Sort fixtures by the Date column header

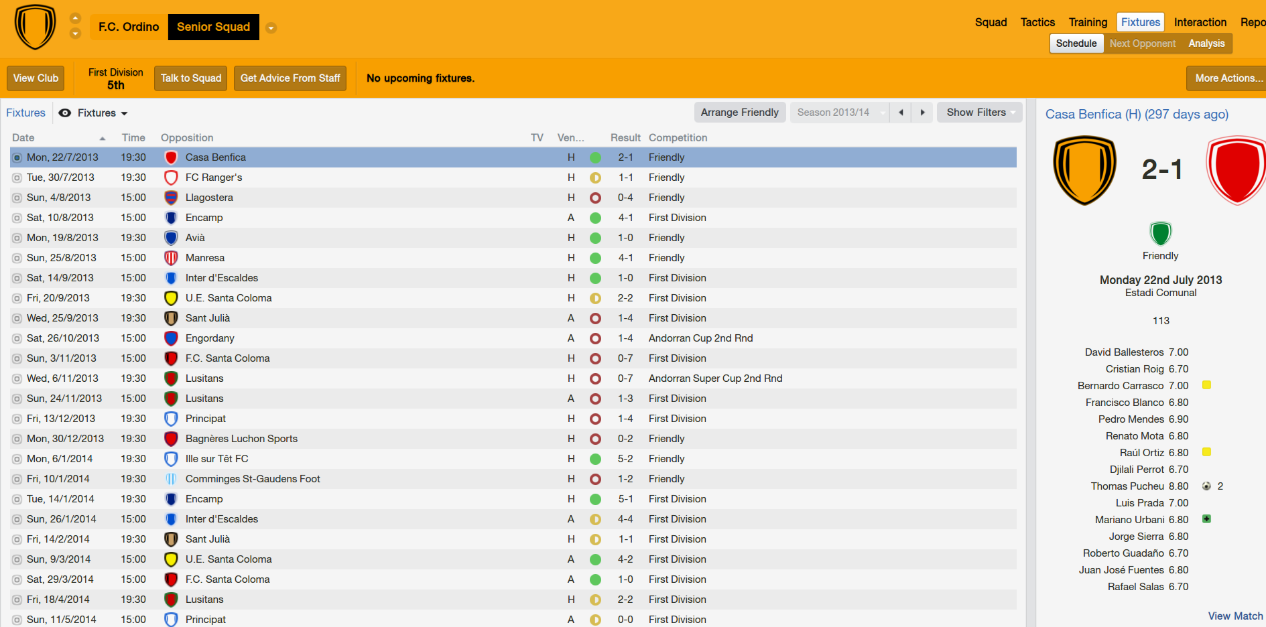pyautogui.click(x=23, y=137)
